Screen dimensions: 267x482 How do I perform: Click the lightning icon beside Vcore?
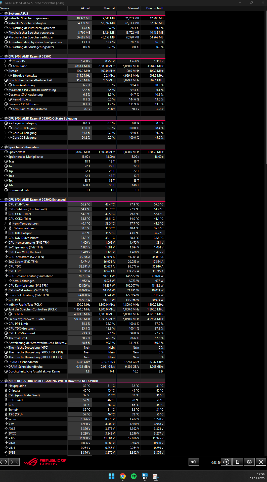click(x=6, y=419)
